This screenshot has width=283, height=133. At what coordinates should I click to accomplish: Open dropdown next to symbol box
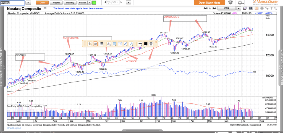(28, 3)
